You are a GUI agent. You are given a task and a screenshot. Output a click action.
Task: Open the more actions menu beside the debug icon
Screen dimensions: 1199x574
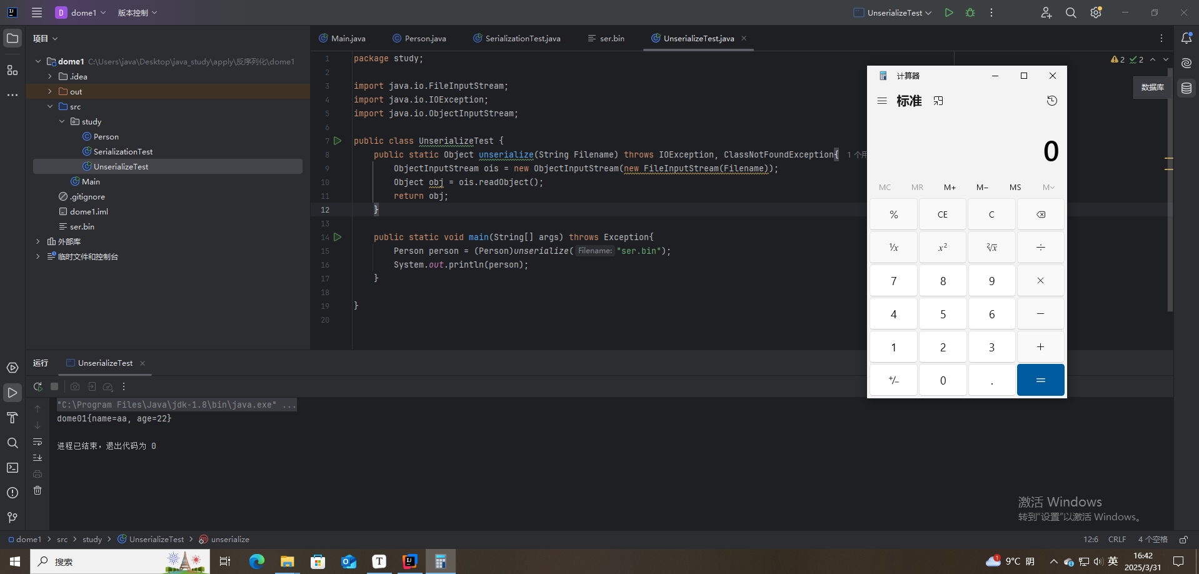point(991,13)
